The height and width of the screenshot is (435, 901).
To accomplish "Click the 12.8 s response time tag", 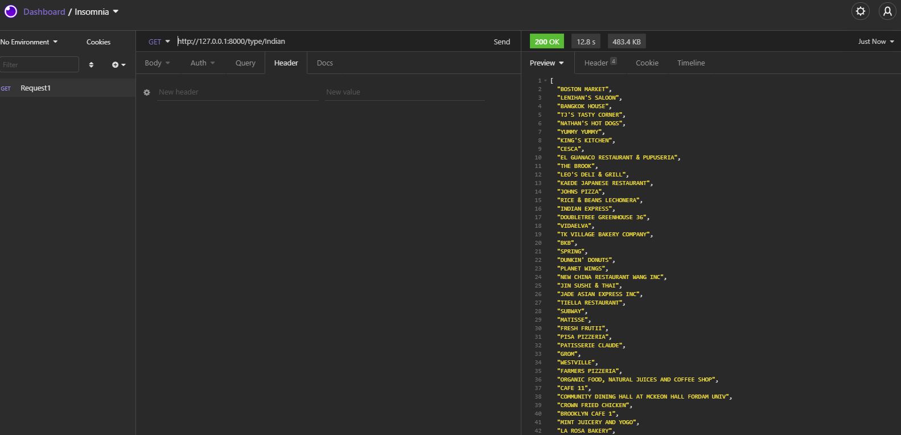I will point(586,42).
